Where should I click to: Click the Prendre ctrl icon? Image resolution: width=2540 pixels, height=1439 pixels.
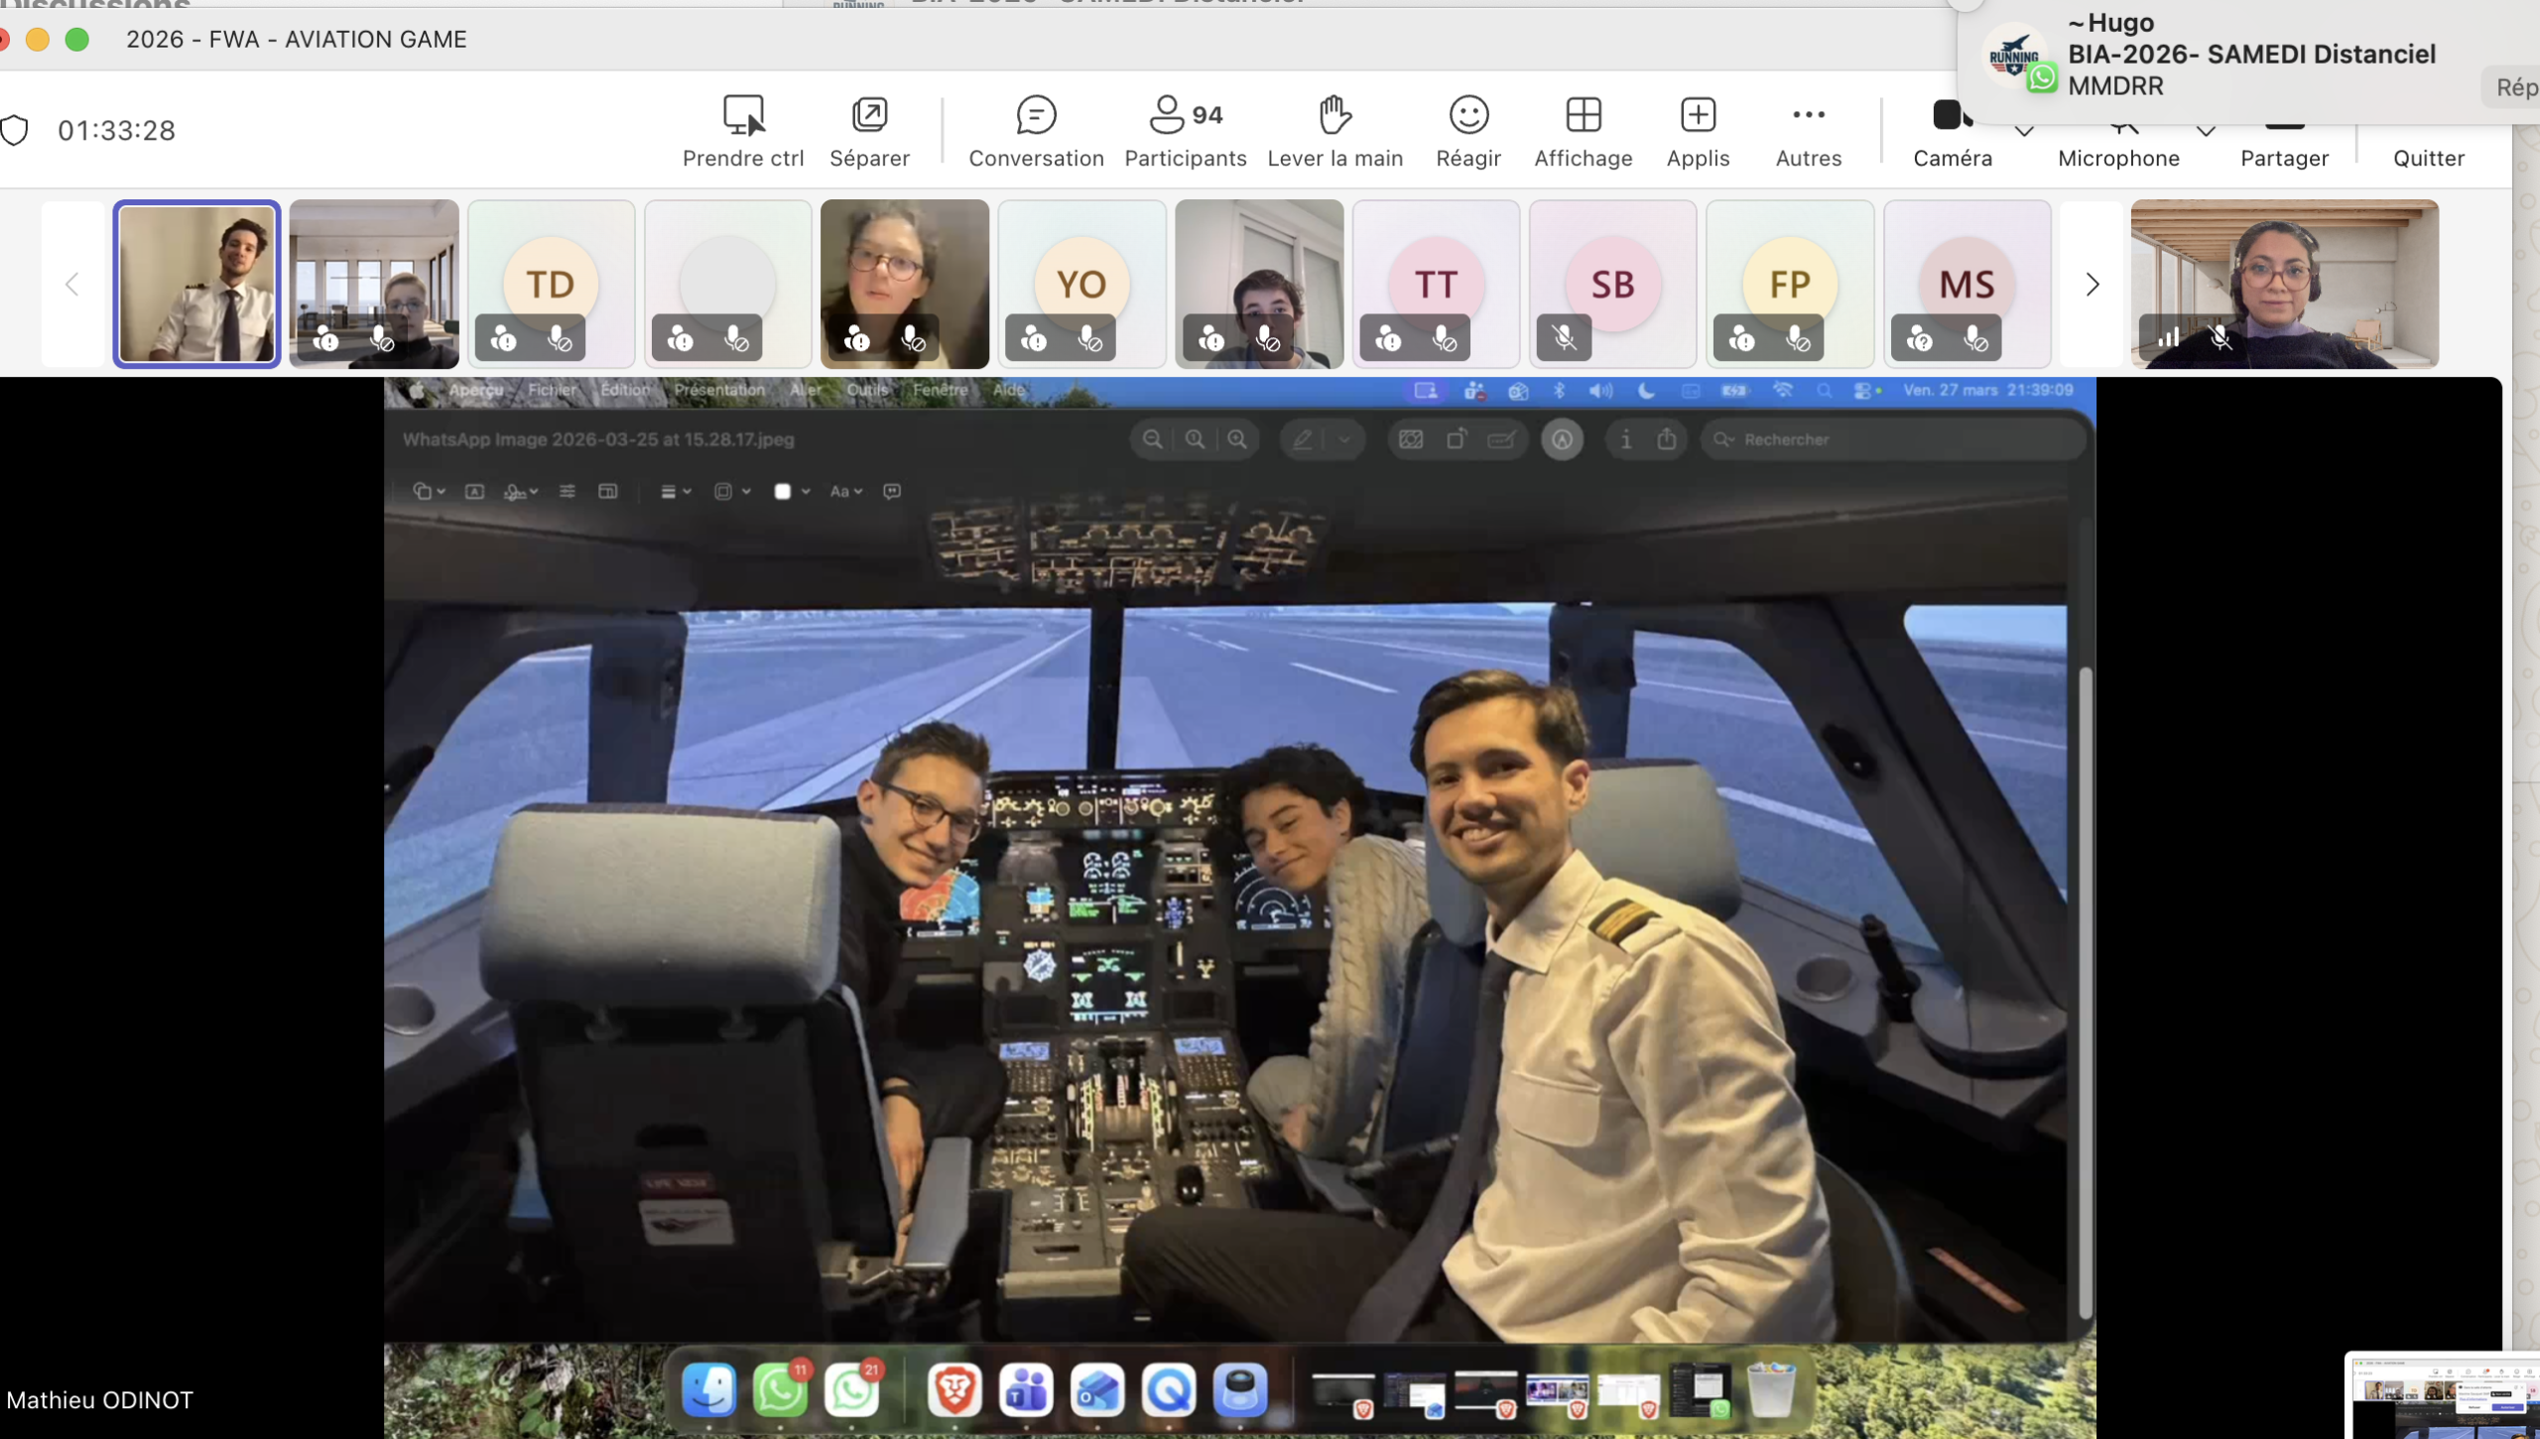[742, 116]
